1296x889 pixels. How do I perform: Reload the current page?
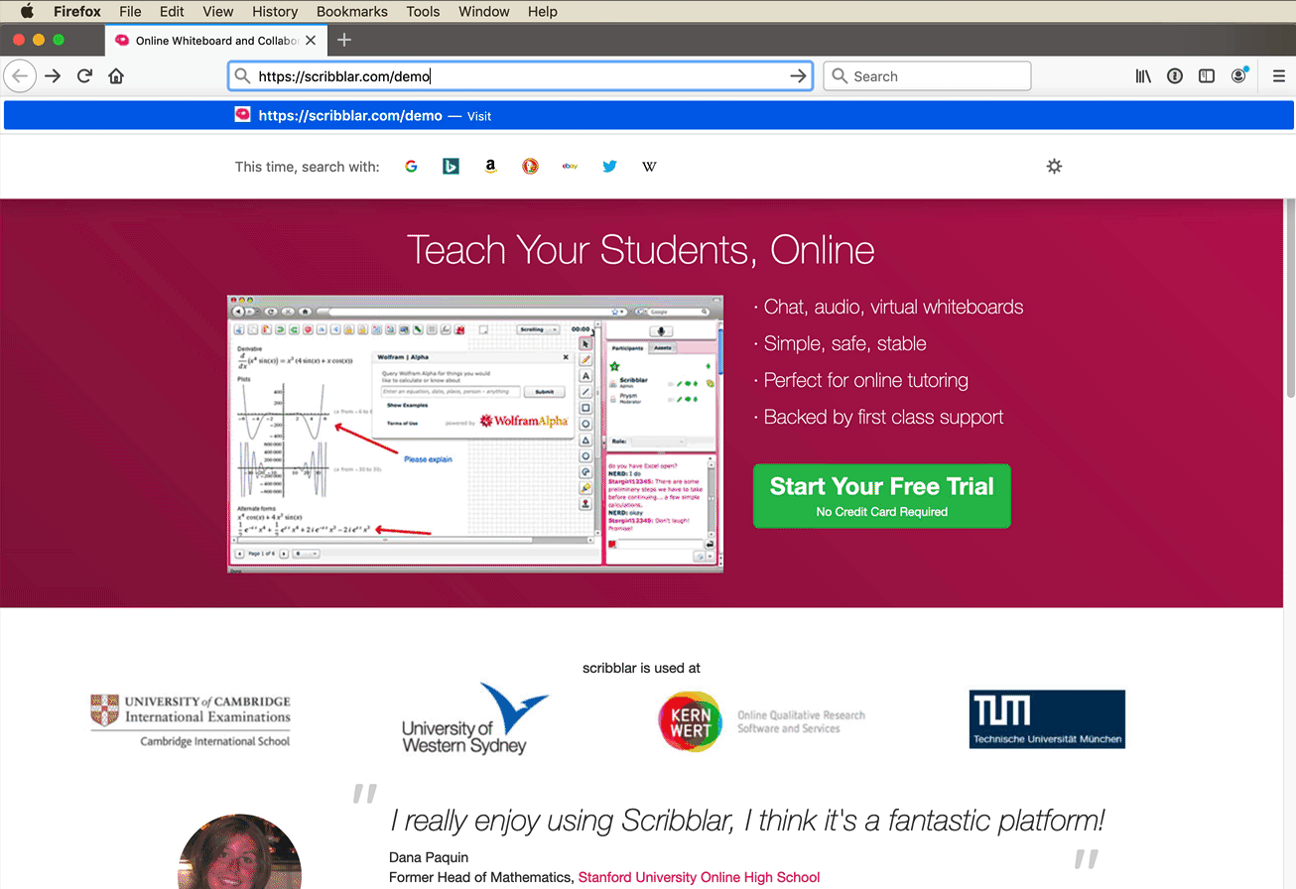pos(84,75)
